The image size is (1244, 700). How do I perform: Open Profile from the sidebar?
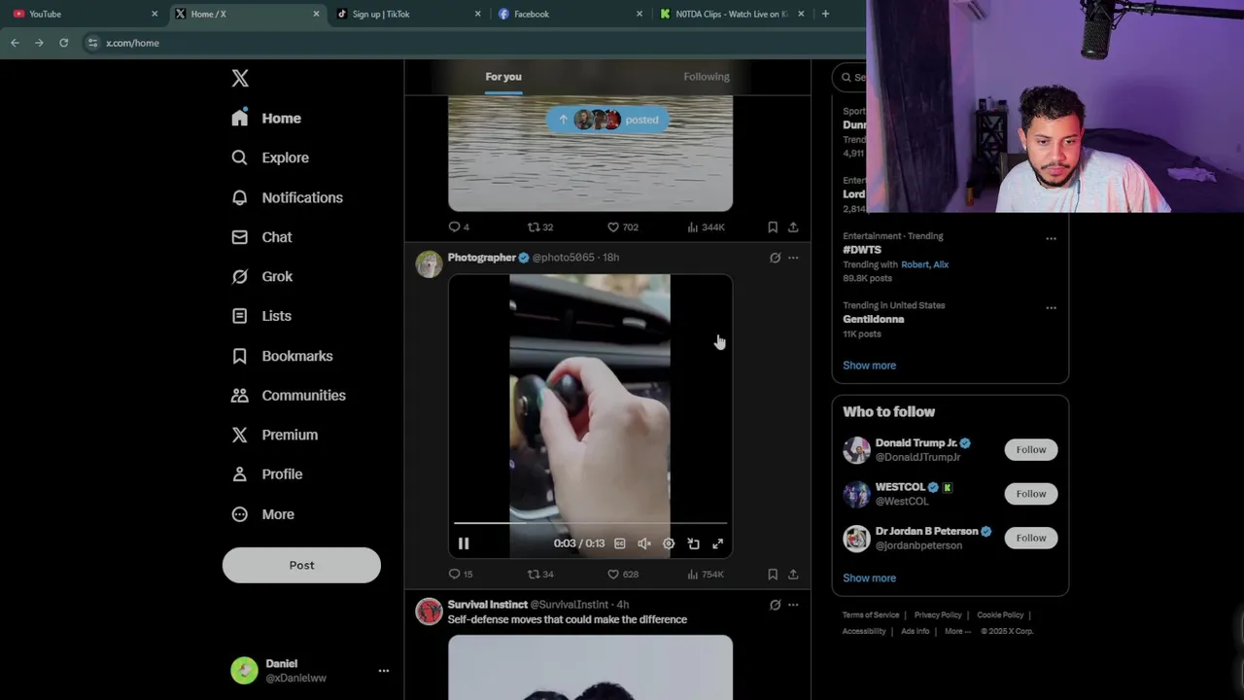pyautogui.click(x=266, y=474)
